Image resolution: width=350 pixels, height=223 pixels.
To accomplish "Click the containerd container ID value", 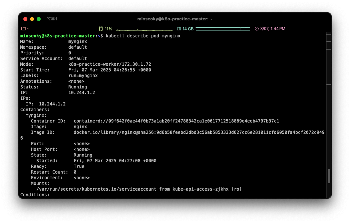I will tap(176, 121).
